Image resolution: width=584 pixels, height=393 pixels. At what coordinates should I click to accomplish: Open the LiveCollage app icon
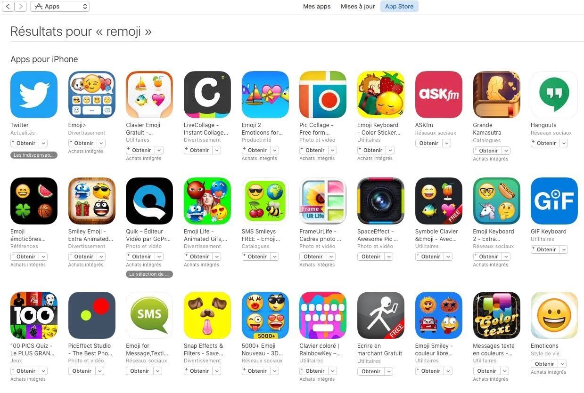pos(207,95)
